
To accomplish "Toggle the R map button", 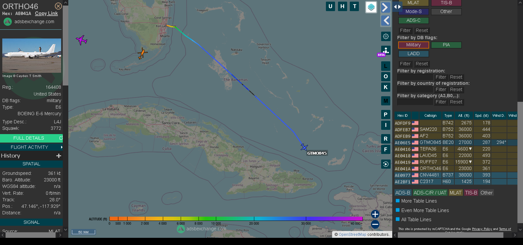I will [386, 139].
